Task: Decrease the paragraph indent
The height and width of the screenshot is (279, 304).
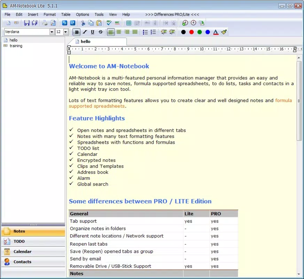Action: pyautogui.click(x=164, y=32)
